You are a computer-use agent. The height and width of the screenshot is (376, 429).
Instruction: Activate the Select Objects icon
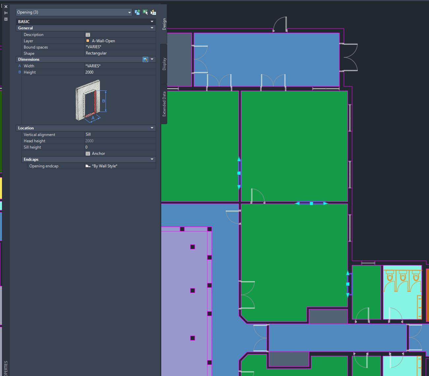pyautogui.click(x=145, y=12)
